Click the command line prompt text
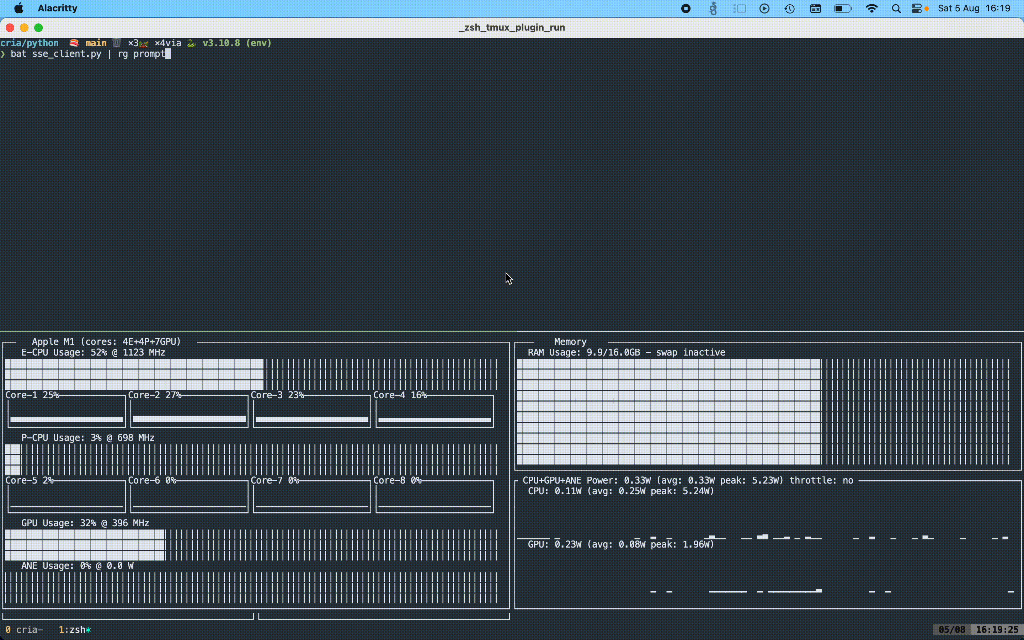This screenshot has width=1024, height=640. [87, 54]
